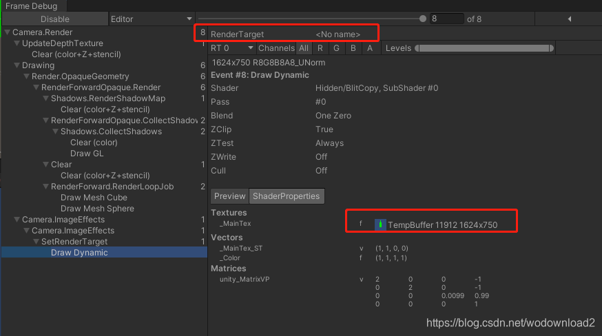602x336 pixels.
Task: Select the nested Camera.ImageEffects row
Action: 73,231
